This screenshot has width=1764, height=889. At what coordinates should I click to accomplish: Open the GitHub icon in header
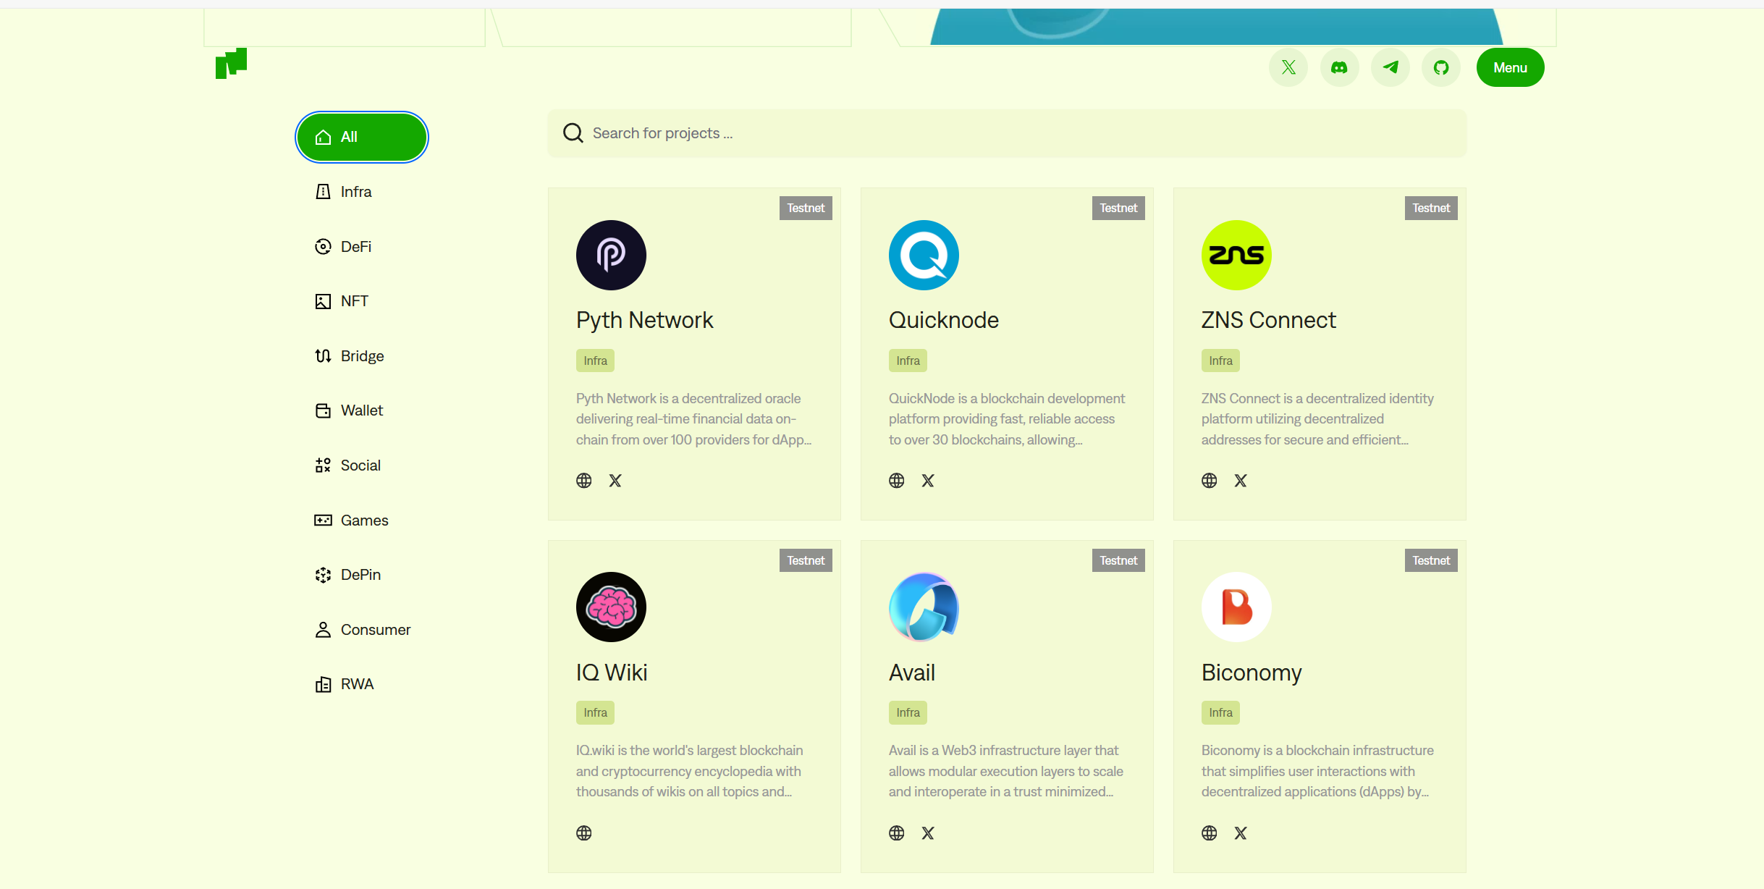[1440, 67]
